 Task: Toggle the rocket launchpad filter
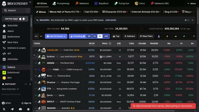pyautogui.click(x=185, y=36)
